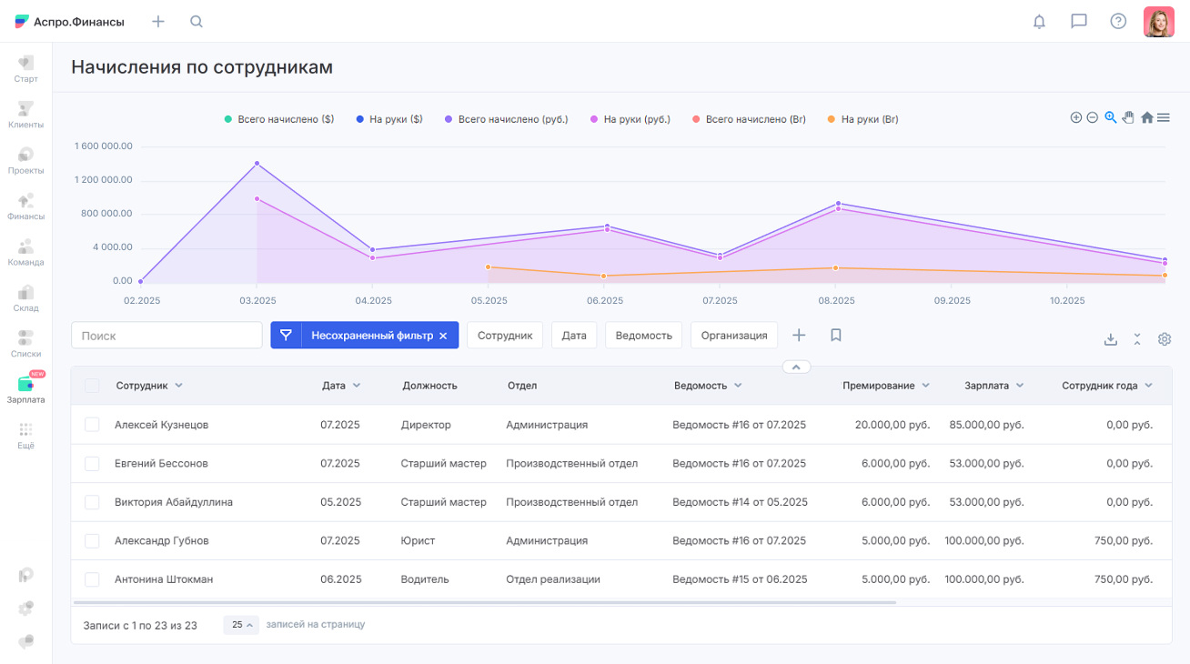The height and width of the screenshot is (664, 1190).
Task: Open table settings gear icon
Action: [1165, 339]
